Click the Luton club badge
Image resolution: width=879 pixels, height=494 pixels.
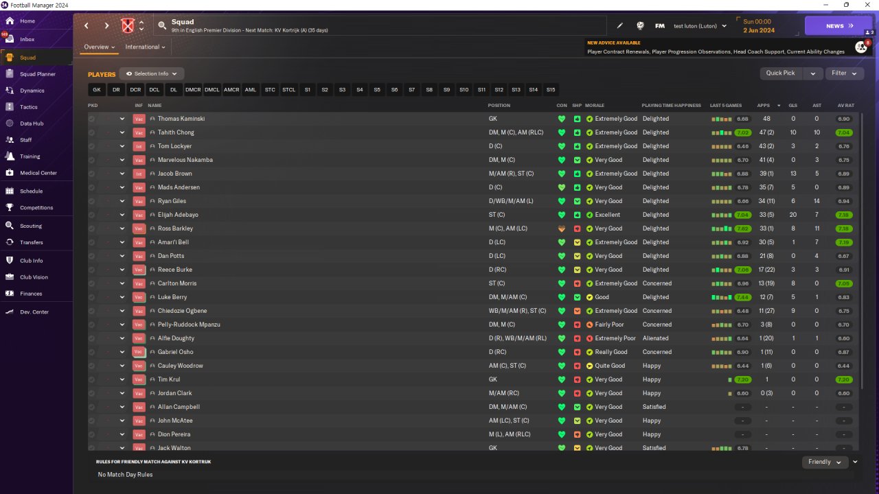point(127,26)
